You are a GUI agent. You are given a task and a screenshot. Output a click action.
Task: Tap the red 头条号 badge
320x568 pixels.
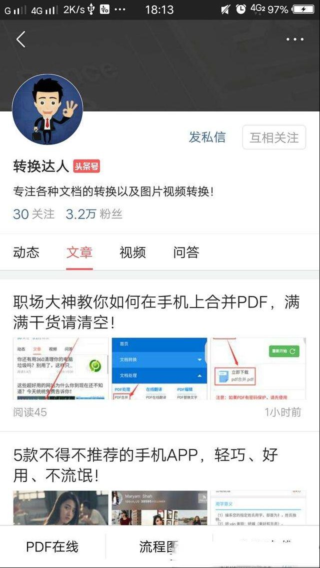point(86,166)
